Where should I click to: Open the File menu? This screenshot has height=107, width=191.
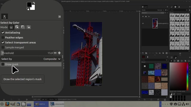[2, 4]
